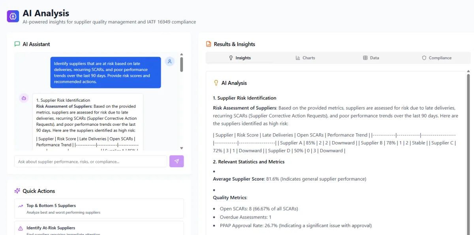Click the Quick Actions sparkle icon
474x235 pixels.
(17, 191)
